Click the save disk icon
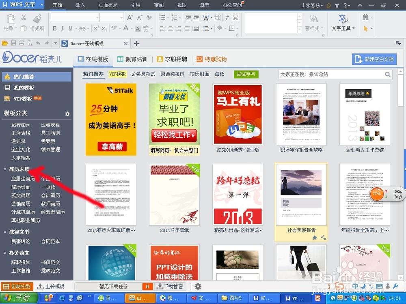The image size is (406, 304). point(13,43)
